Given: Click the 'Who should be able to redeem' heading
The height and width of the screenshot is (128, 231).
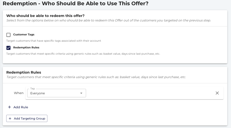Looking at the screenshot, I should [x=45, y=16].
